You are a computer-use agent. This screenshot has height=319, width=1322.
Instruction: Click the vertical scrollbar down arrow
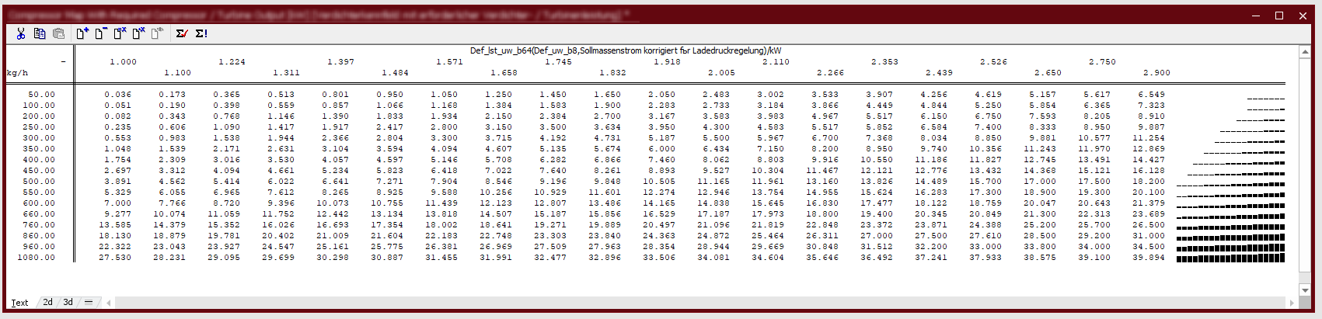pyautogui.click(x=1305, y=290)
